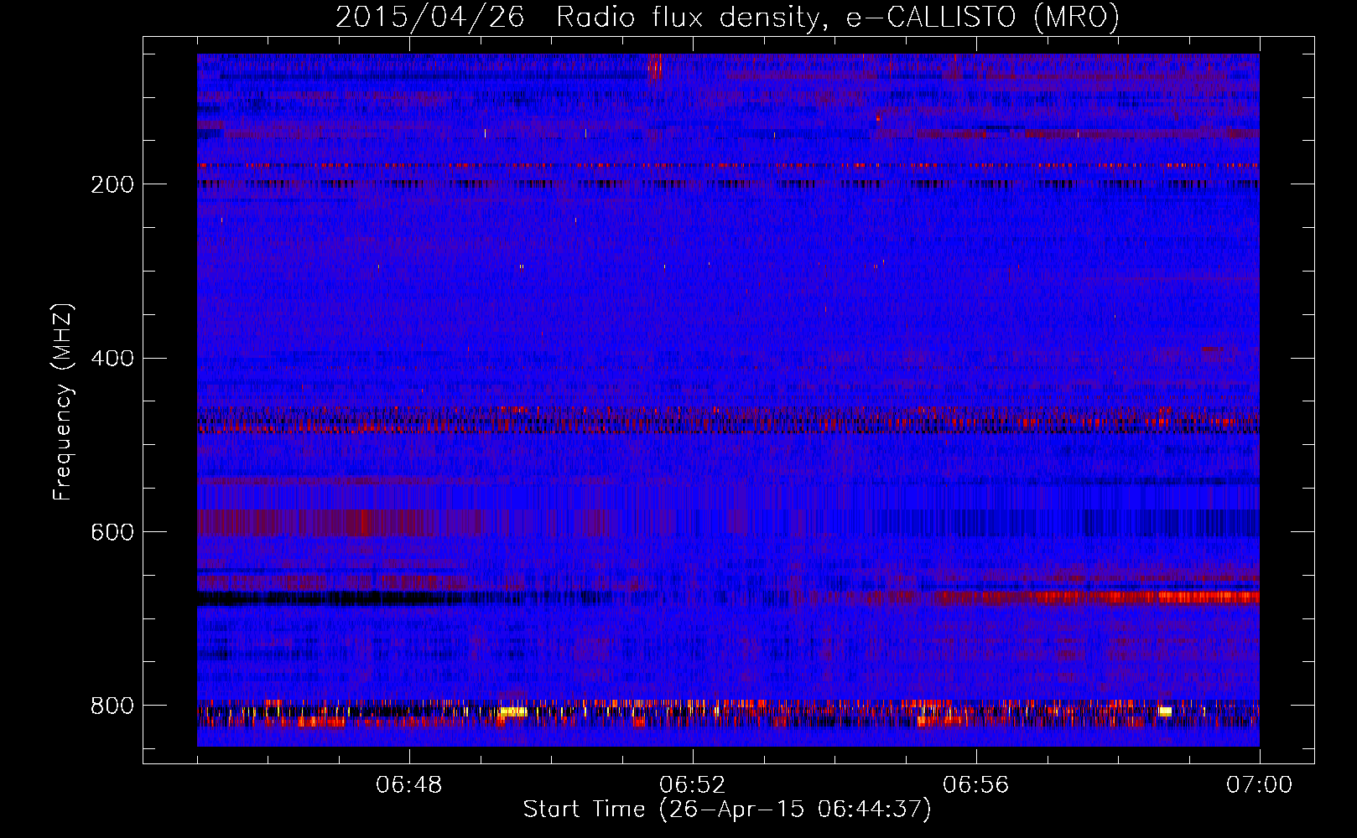Click the Frequency (MHZ) axis title

[x=63, y=401]
